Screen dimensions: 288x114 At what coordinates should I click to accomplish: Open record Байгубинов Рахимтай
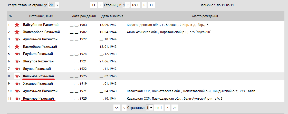[x=41, y=25]
